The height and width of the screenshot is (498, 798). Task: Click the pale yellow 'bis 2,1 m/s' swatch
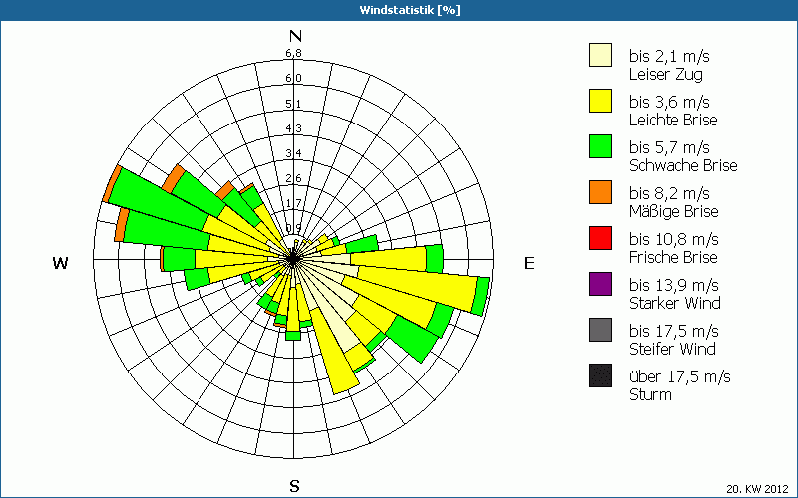600,55
